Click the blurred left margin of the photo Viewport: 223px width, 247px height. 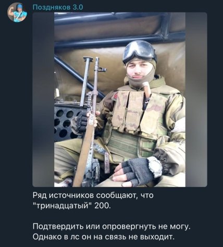tap(43, 100)
